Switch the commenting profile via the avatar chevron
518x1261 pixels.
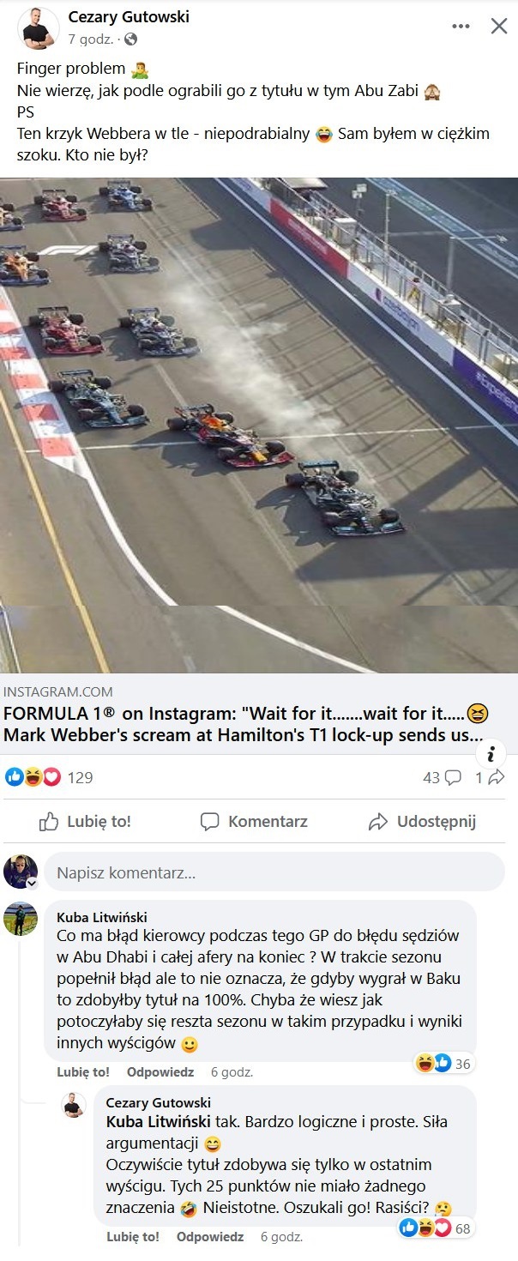pos(33,883)
